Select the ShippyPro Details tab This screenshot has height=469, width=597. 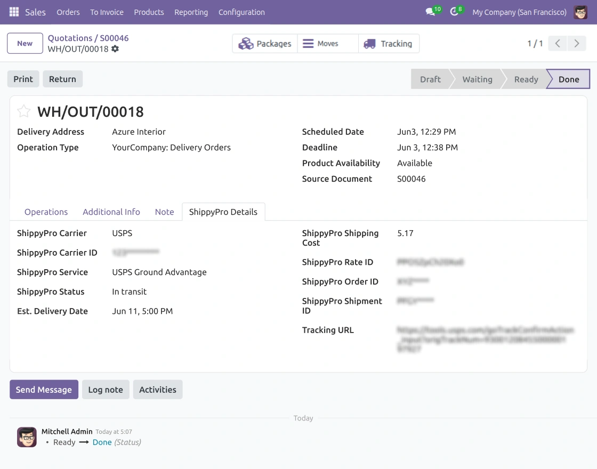[x=223, y=212]
